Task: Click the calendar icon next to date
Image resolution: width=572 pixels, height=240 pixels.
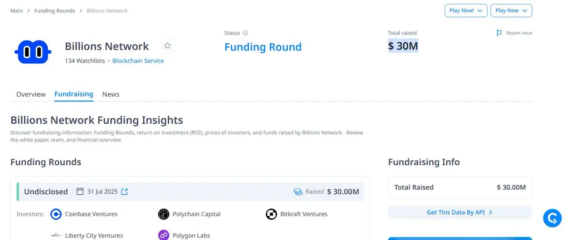Action: 80,191
